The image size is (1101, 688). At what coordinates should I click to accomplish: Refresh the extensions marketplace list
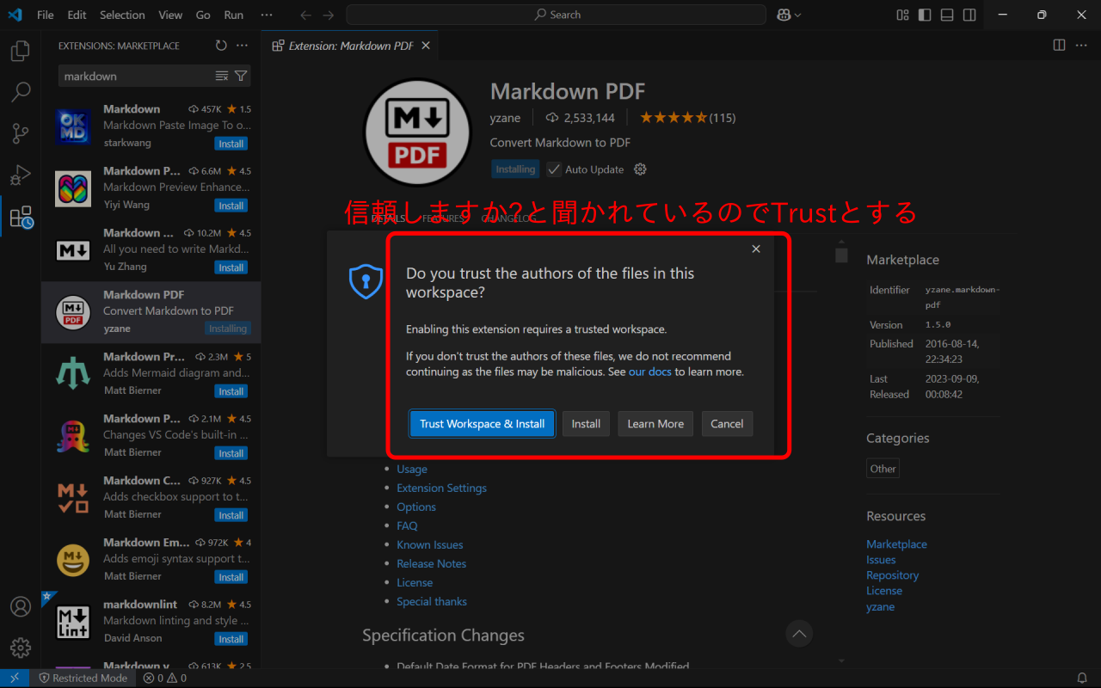click(x=221, y=46)
